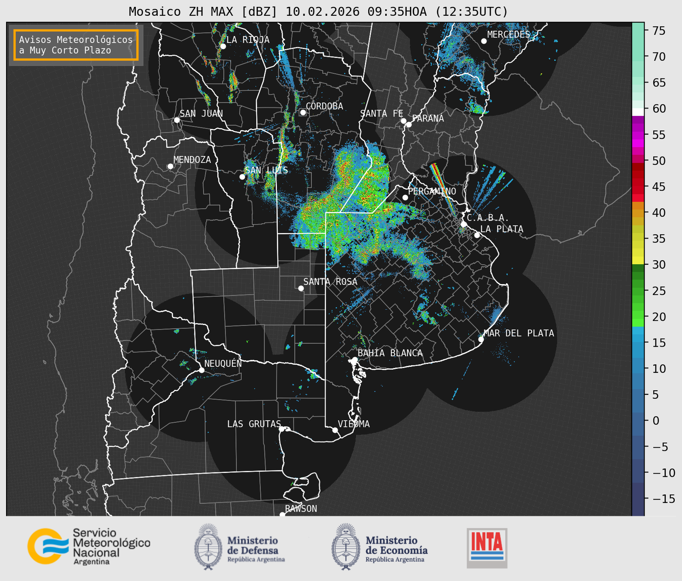Click the Ministerio de Defensa emblem
This screenshot has height=581, width=682.
208,547
